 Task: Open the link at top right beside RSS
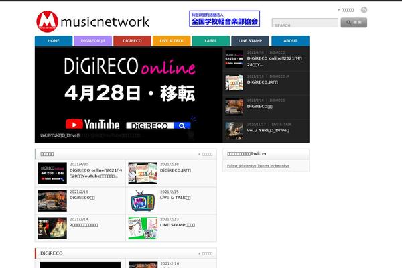point(347,10)
